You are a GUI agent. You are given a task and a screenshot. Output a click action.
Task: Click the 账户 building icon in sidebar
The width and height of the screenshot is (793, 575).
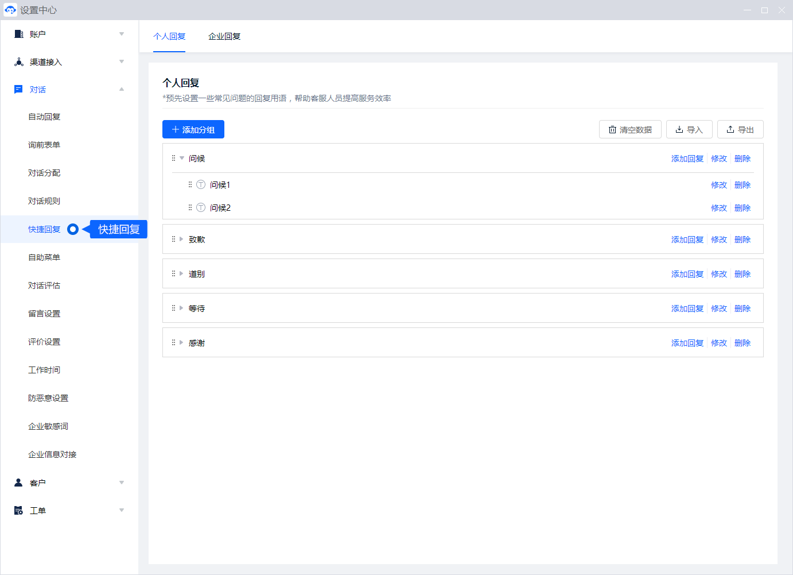coord(19,34)
